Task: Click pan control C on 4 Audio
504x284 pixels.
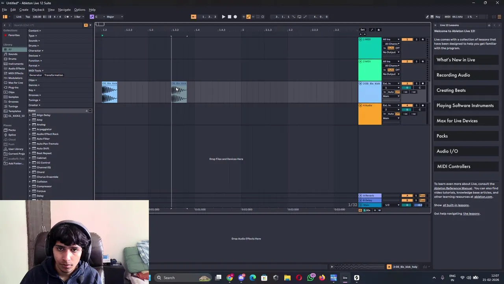Action: (420, 110)
